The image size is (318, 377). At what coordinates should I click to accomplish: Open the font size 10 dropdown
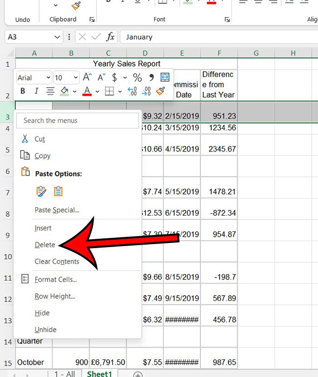(75, 78)
